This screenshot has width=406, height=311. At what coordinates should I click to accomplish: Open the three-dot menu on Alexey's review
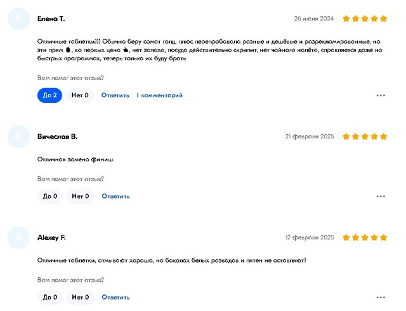pos(381,297)
